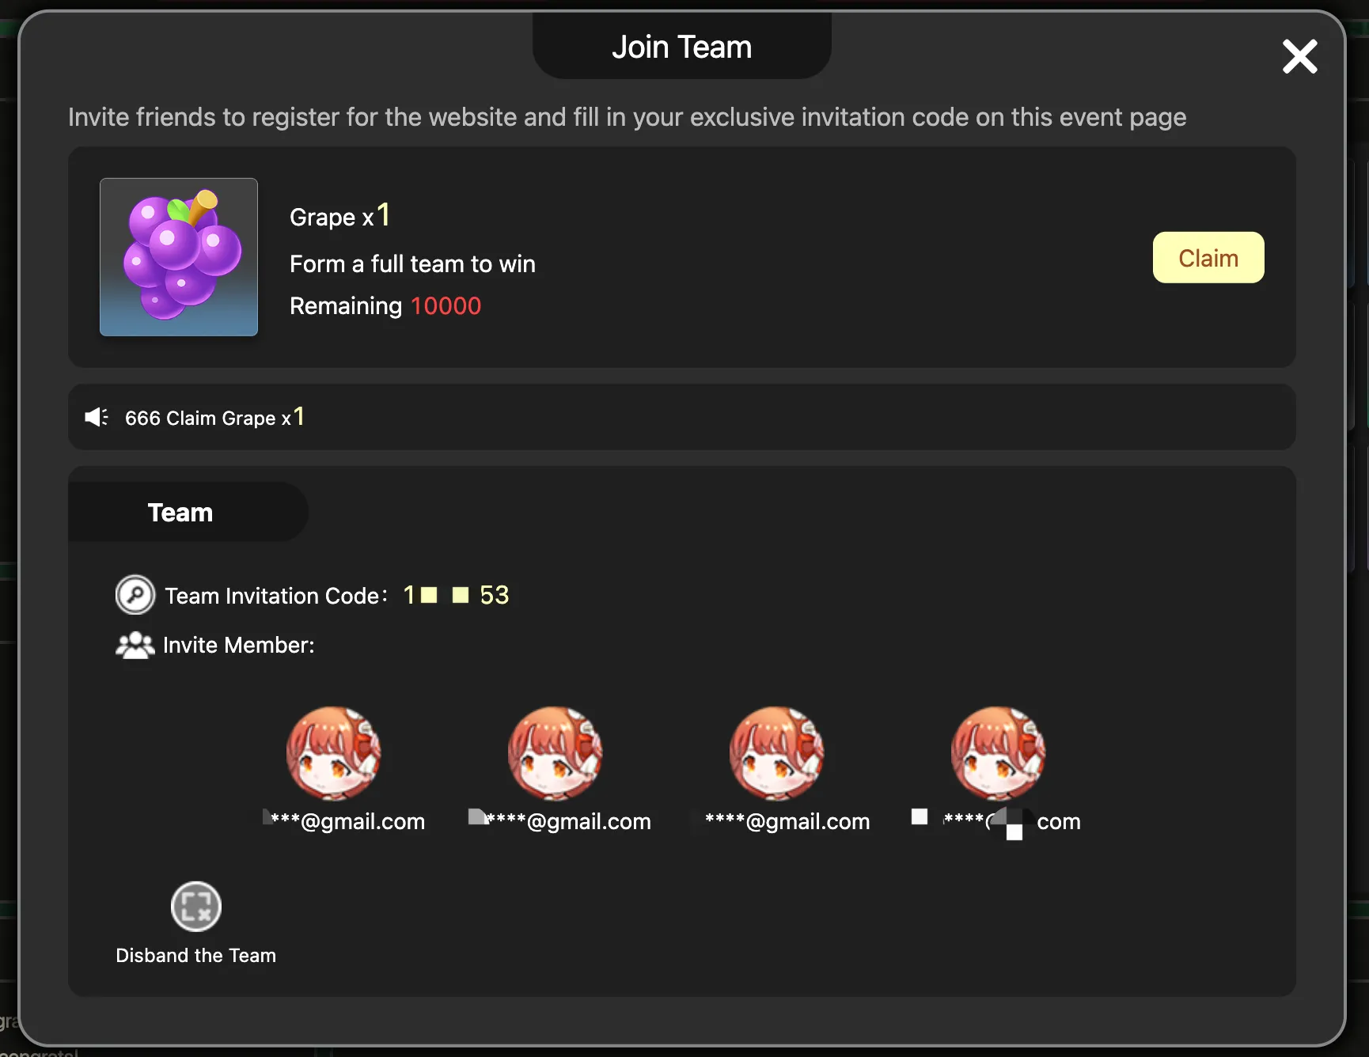Click the Disband the Team icon
The height and width of the screenshot is (1057, 1369).
[196, 907]
